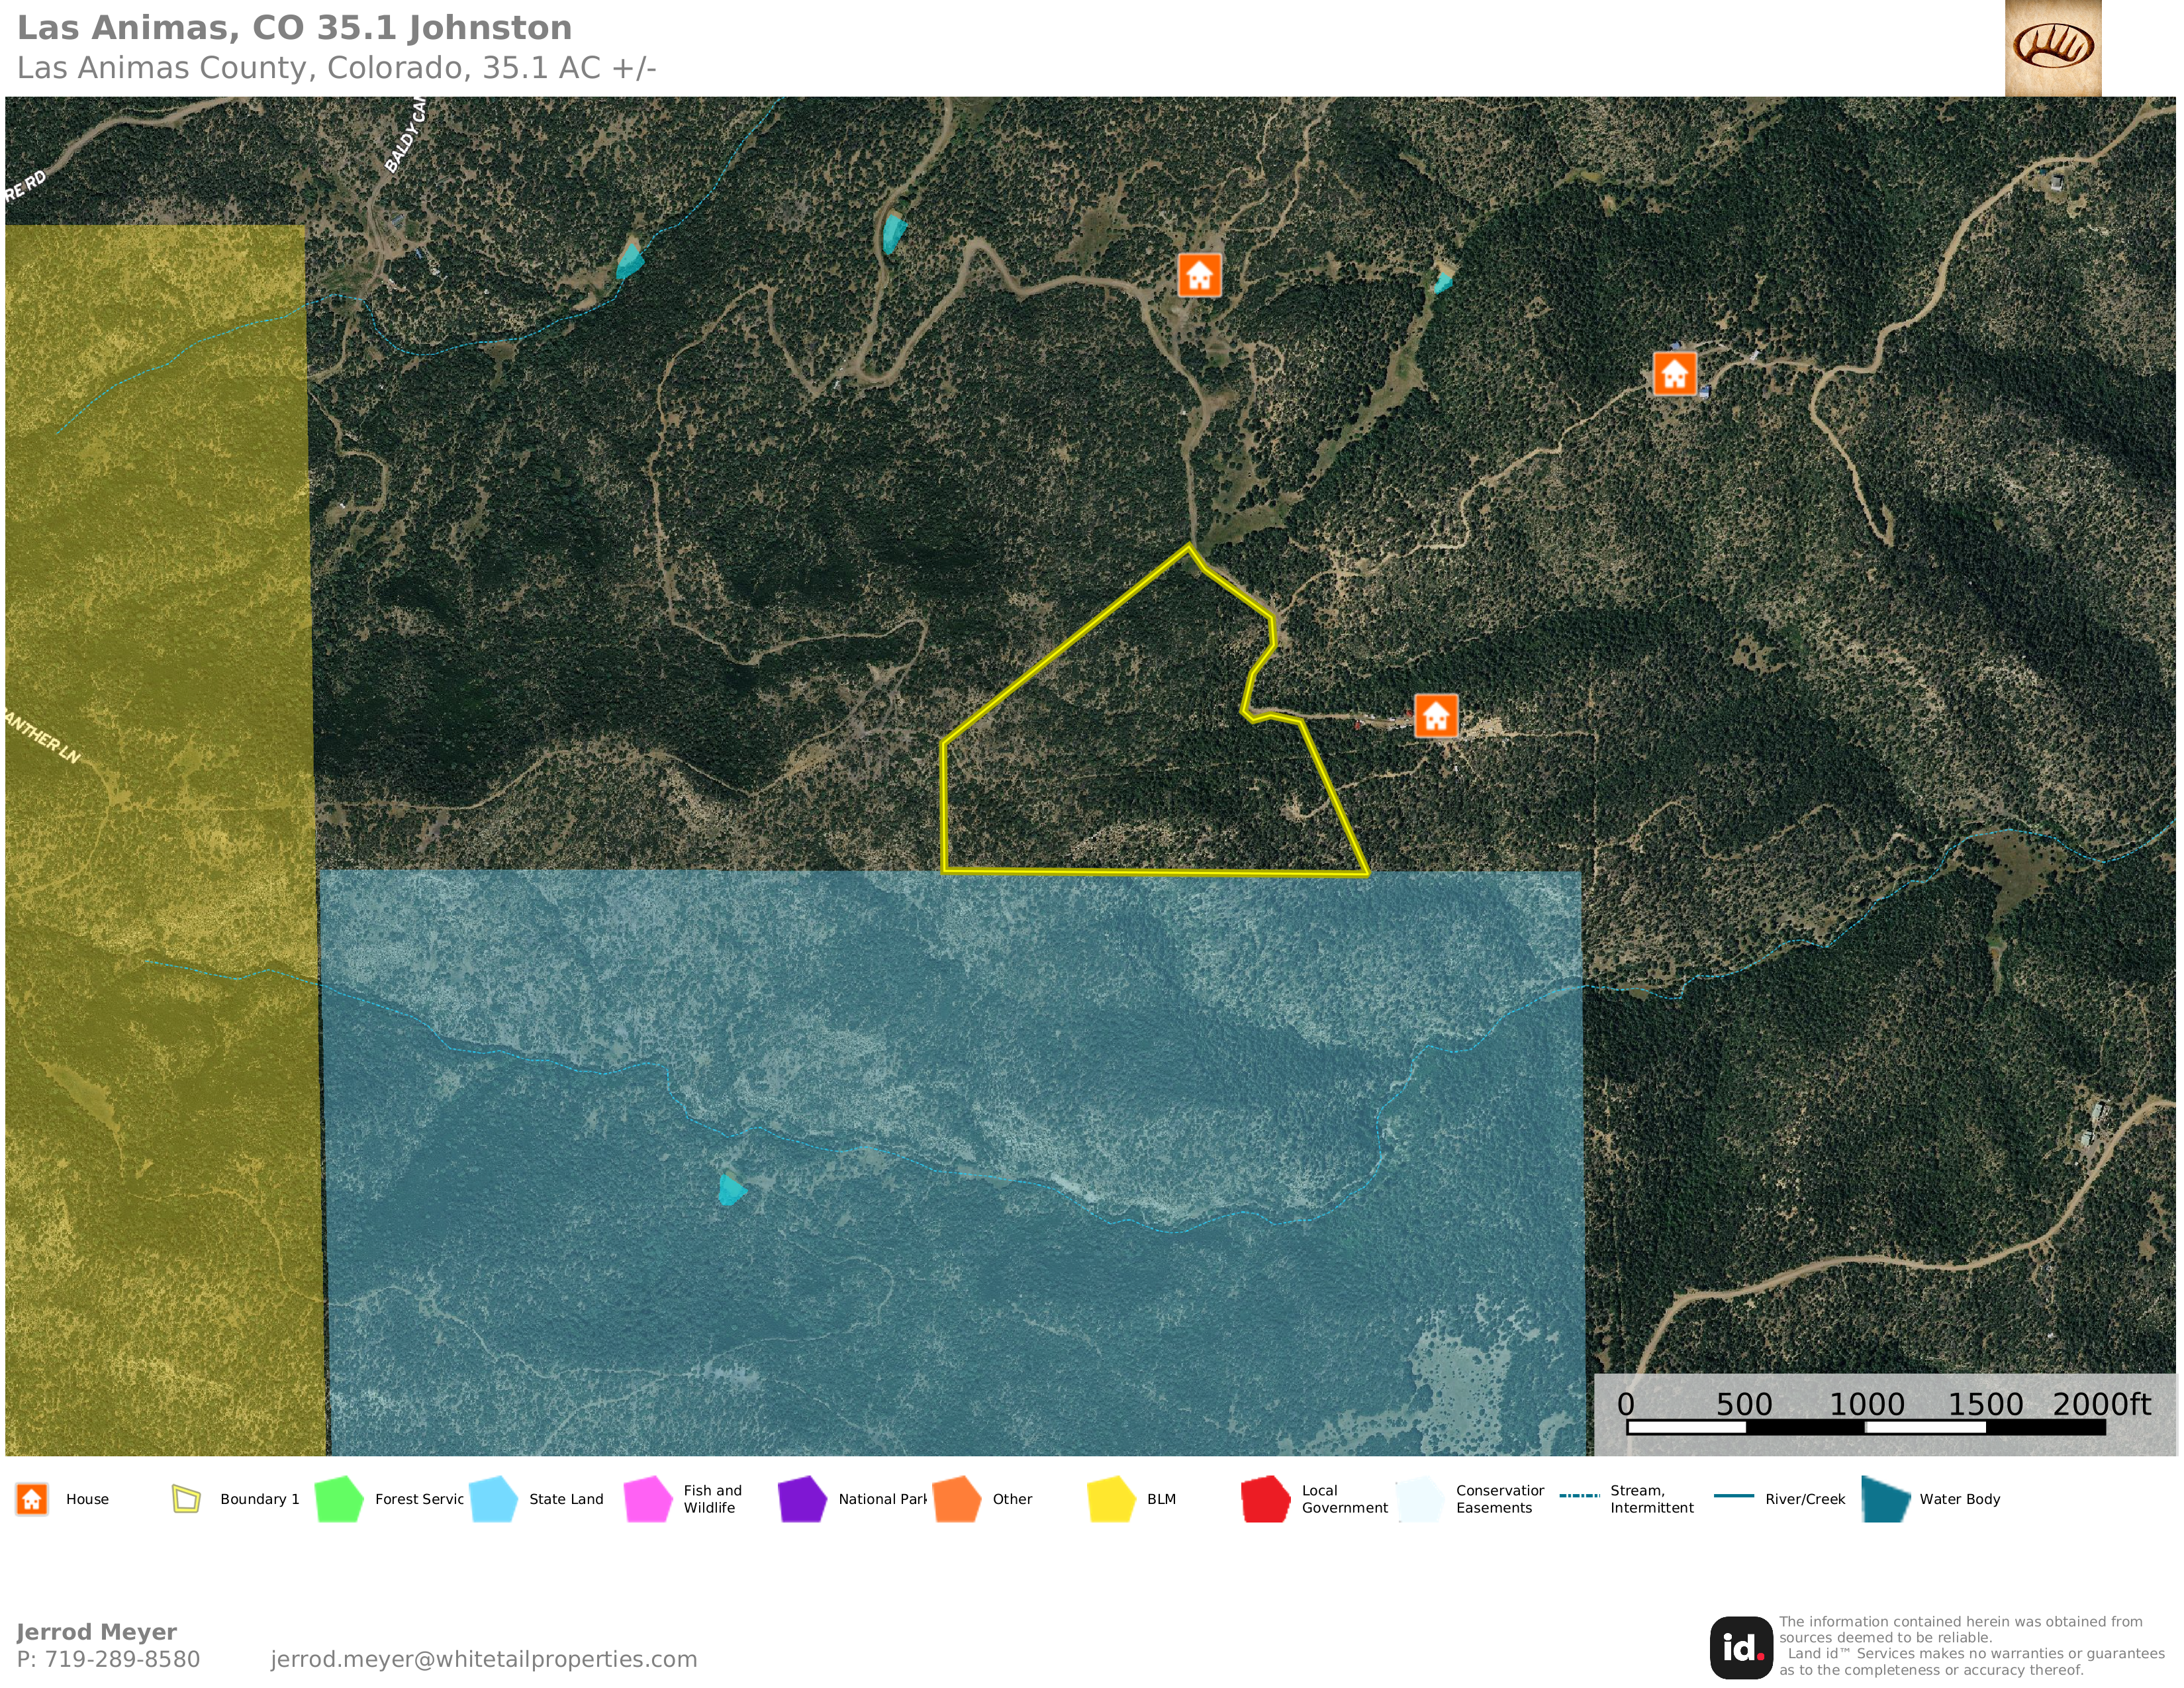Screen dimensions: 2184x1688
Task: Click the email jerrod.meyer@whitetailproperties.com
Action: [483, 1659]
